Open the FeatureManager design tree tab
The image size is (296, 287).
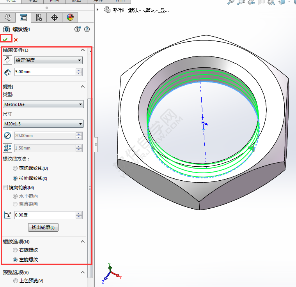(8, 18)
